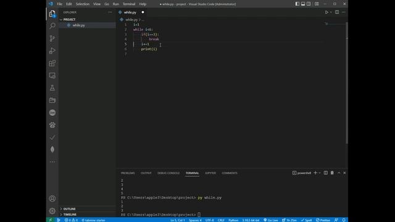Click the folders icon in activity bar
395x222 pixels.
[52, 100]
